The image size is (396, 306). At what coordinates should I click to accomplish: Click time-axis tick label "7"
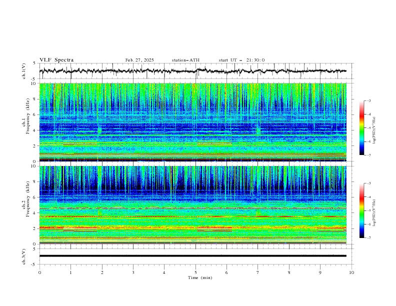point(258,272)
